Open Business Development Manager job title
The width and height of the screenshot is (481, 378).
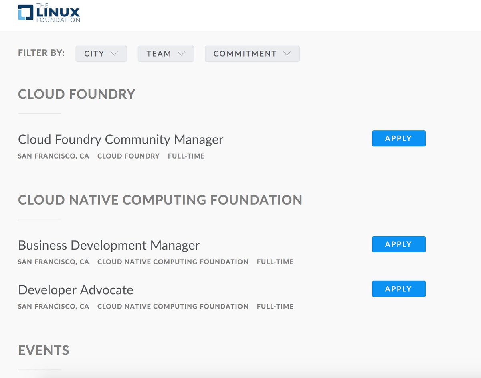109,245
